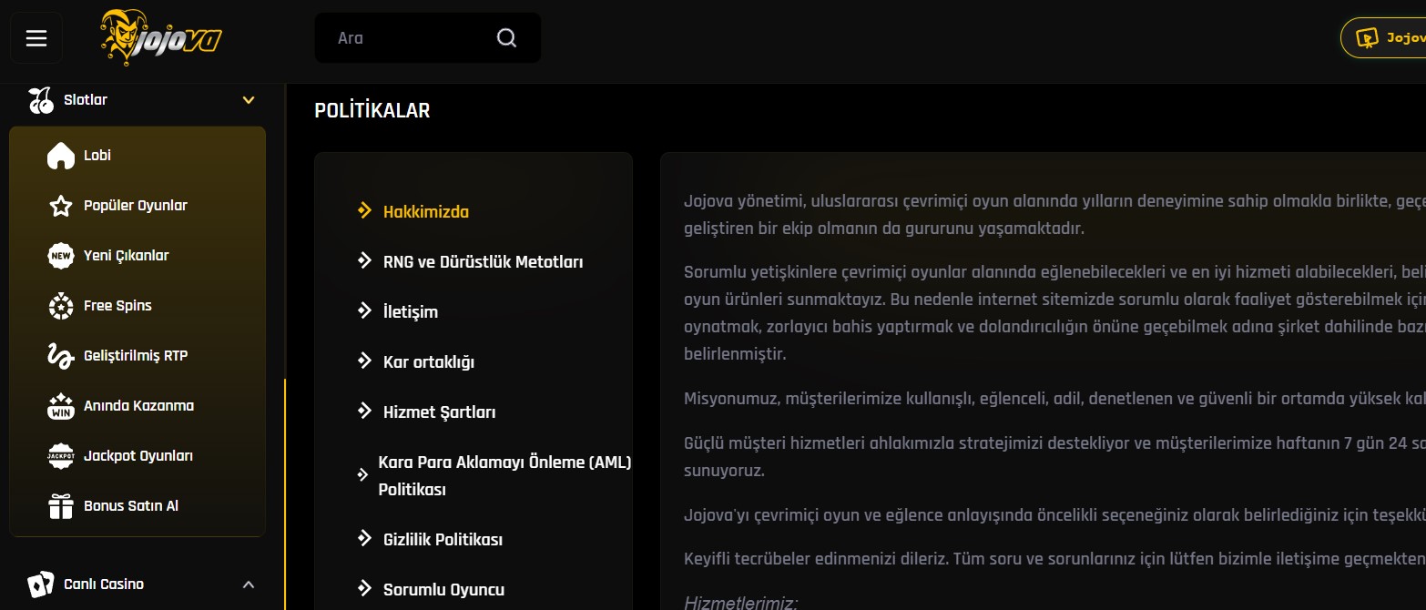Open Sorumlu Oyuncu policy entry

pos(443,589)
